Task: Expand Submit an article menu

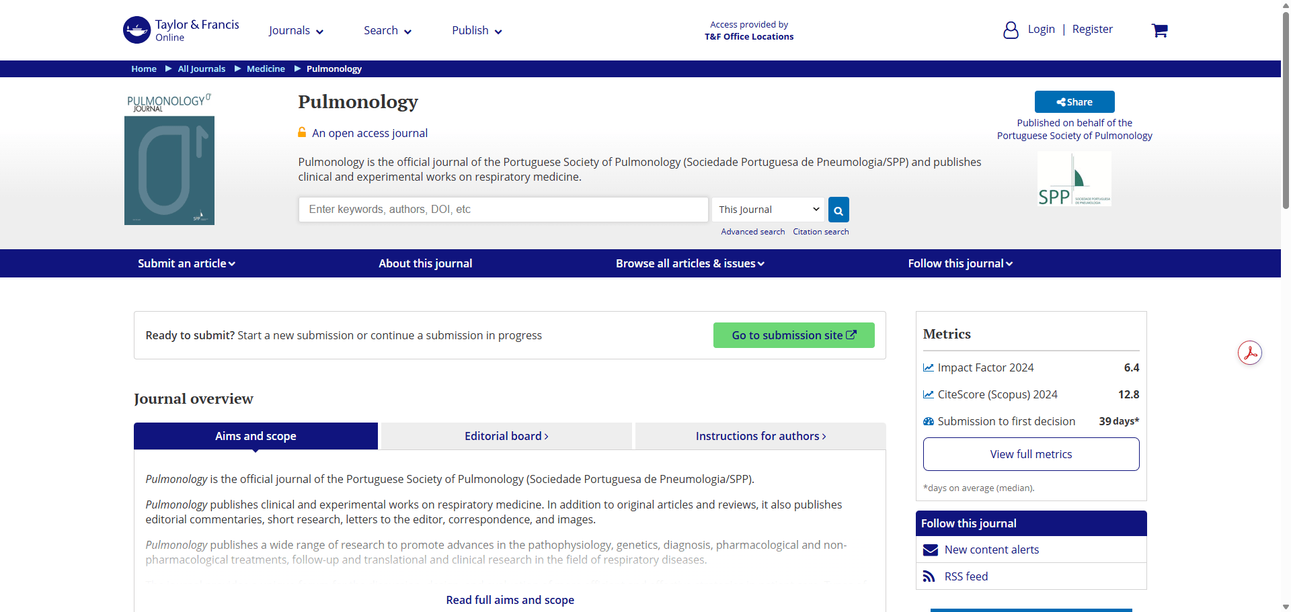Action: [x=187, y=263]
